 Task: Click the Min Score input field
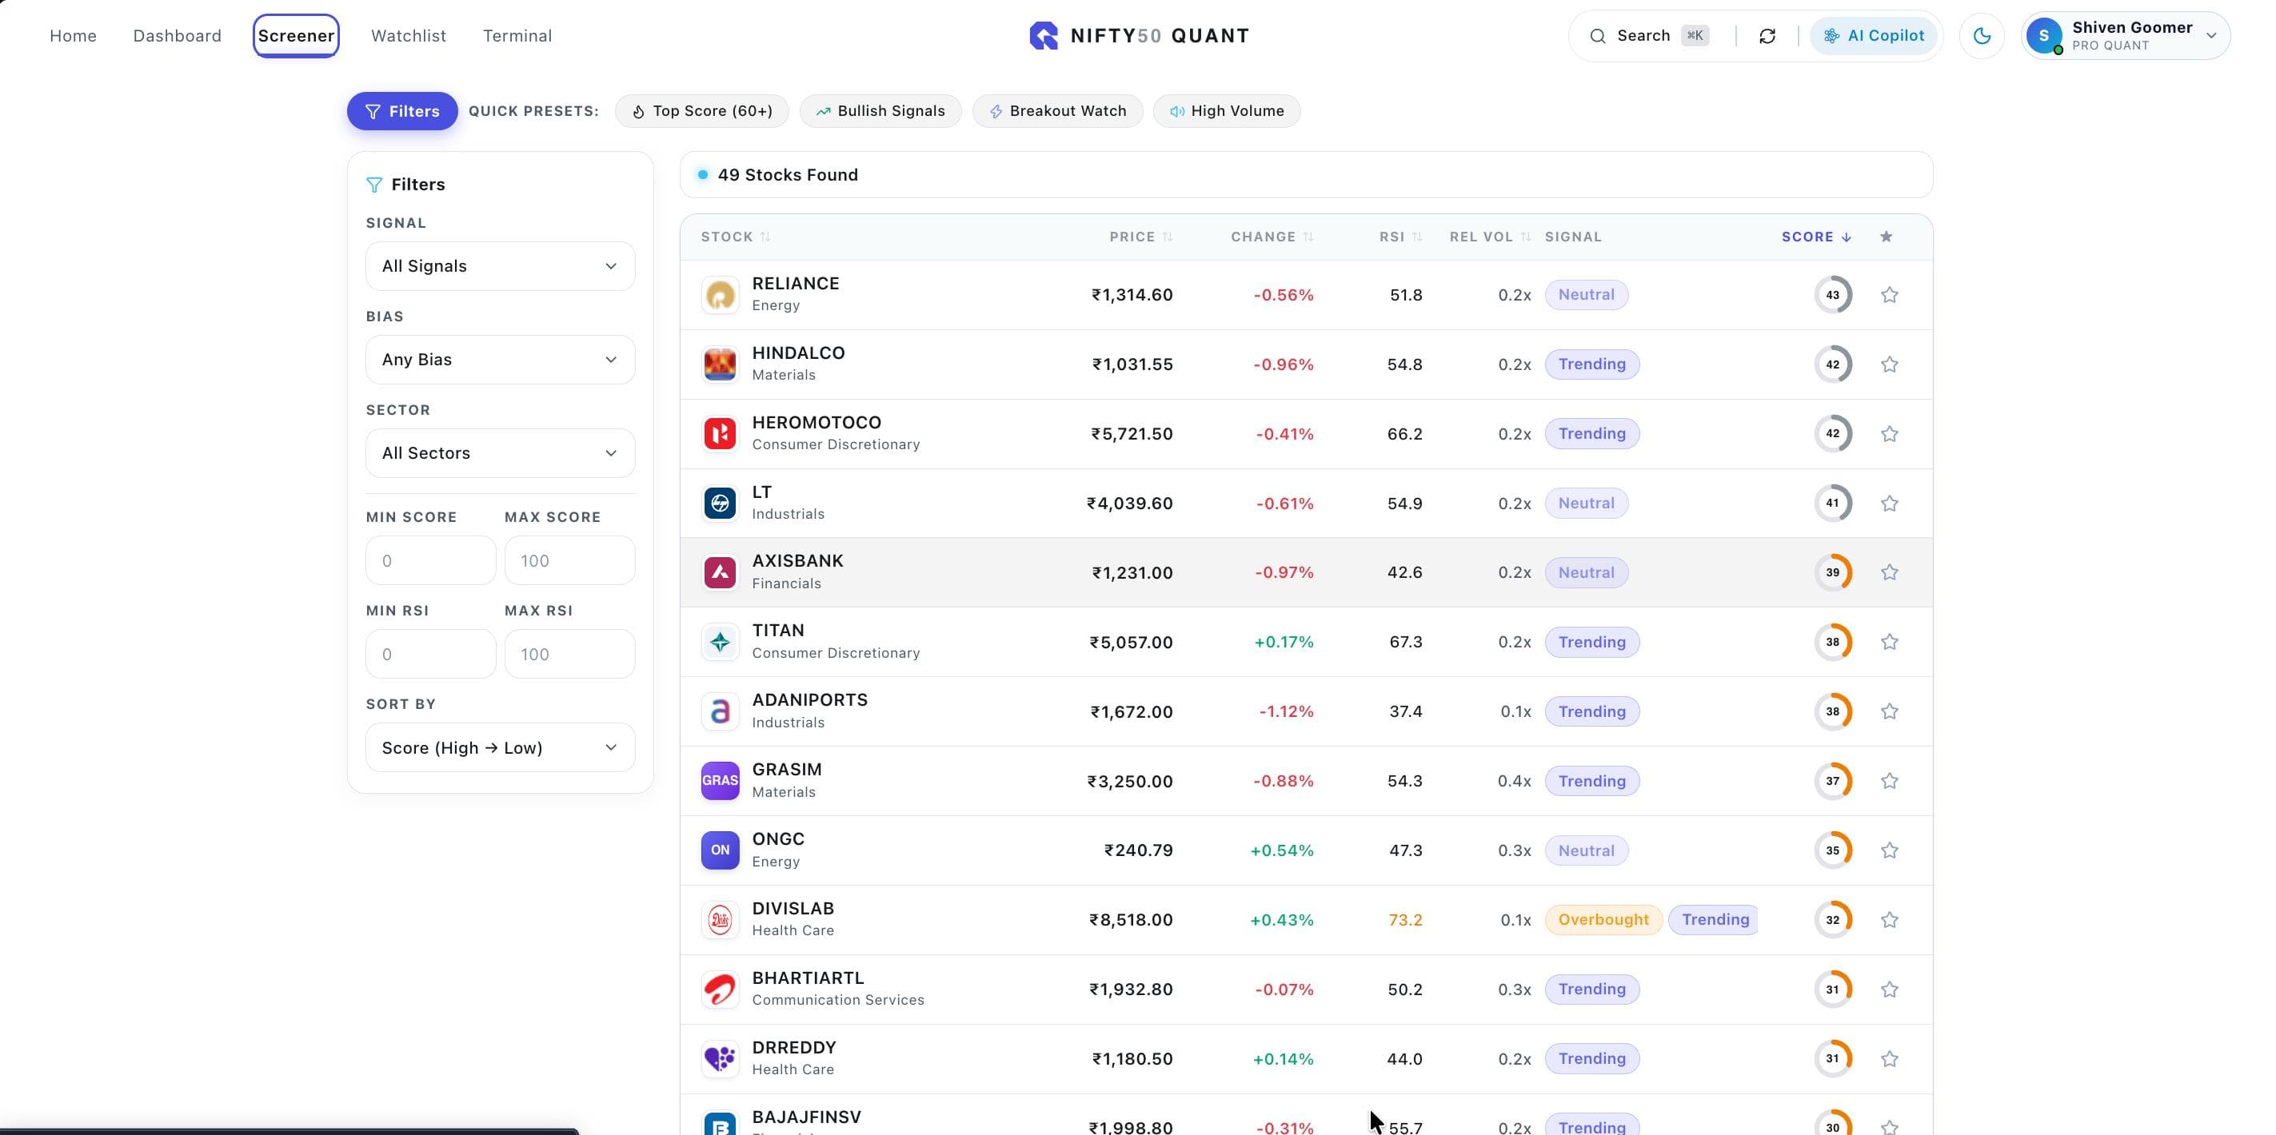coord(430,561)
